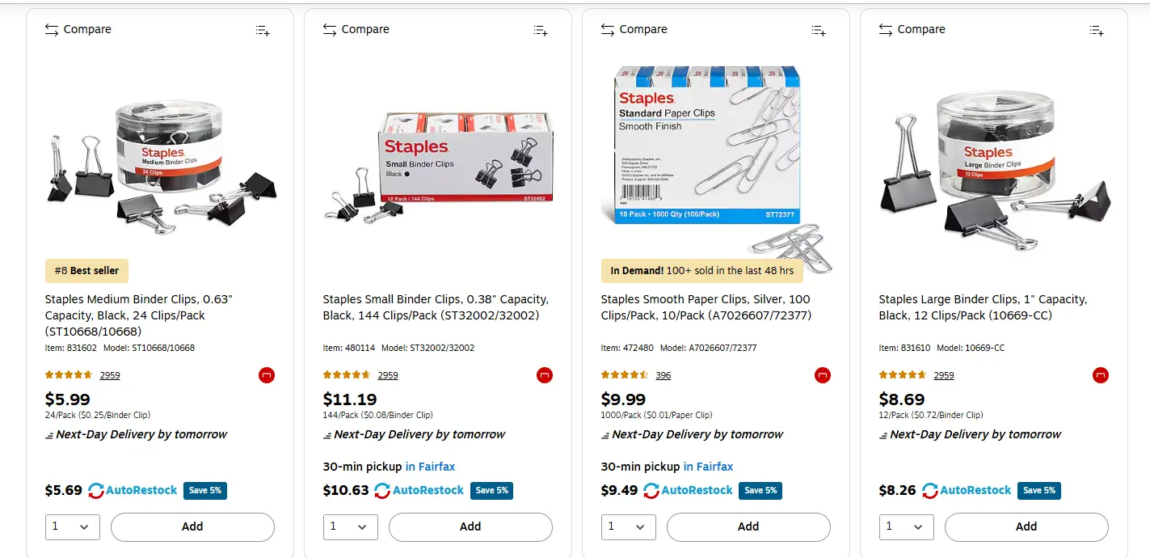Click the Compare arrows icon on Paper Clips card
This screenshot has width=1150, height=558.
click(x=606, y=29)
